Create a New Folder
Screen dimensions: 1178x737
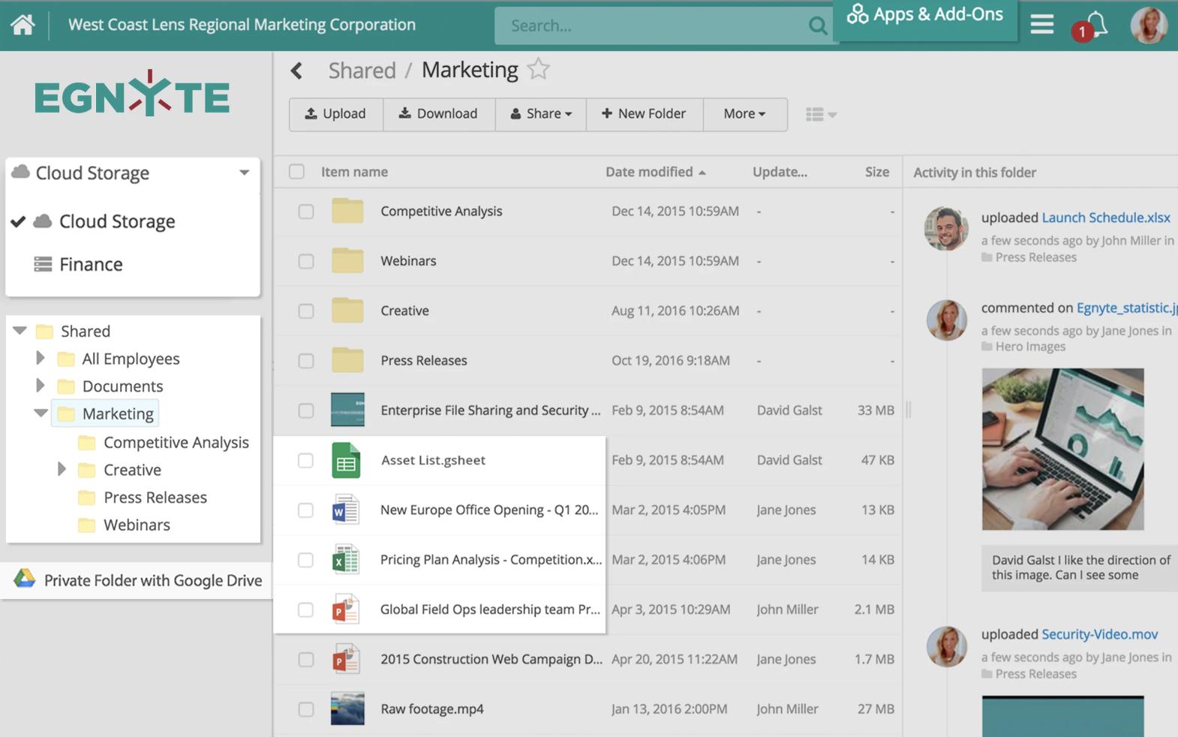(645, 114)
